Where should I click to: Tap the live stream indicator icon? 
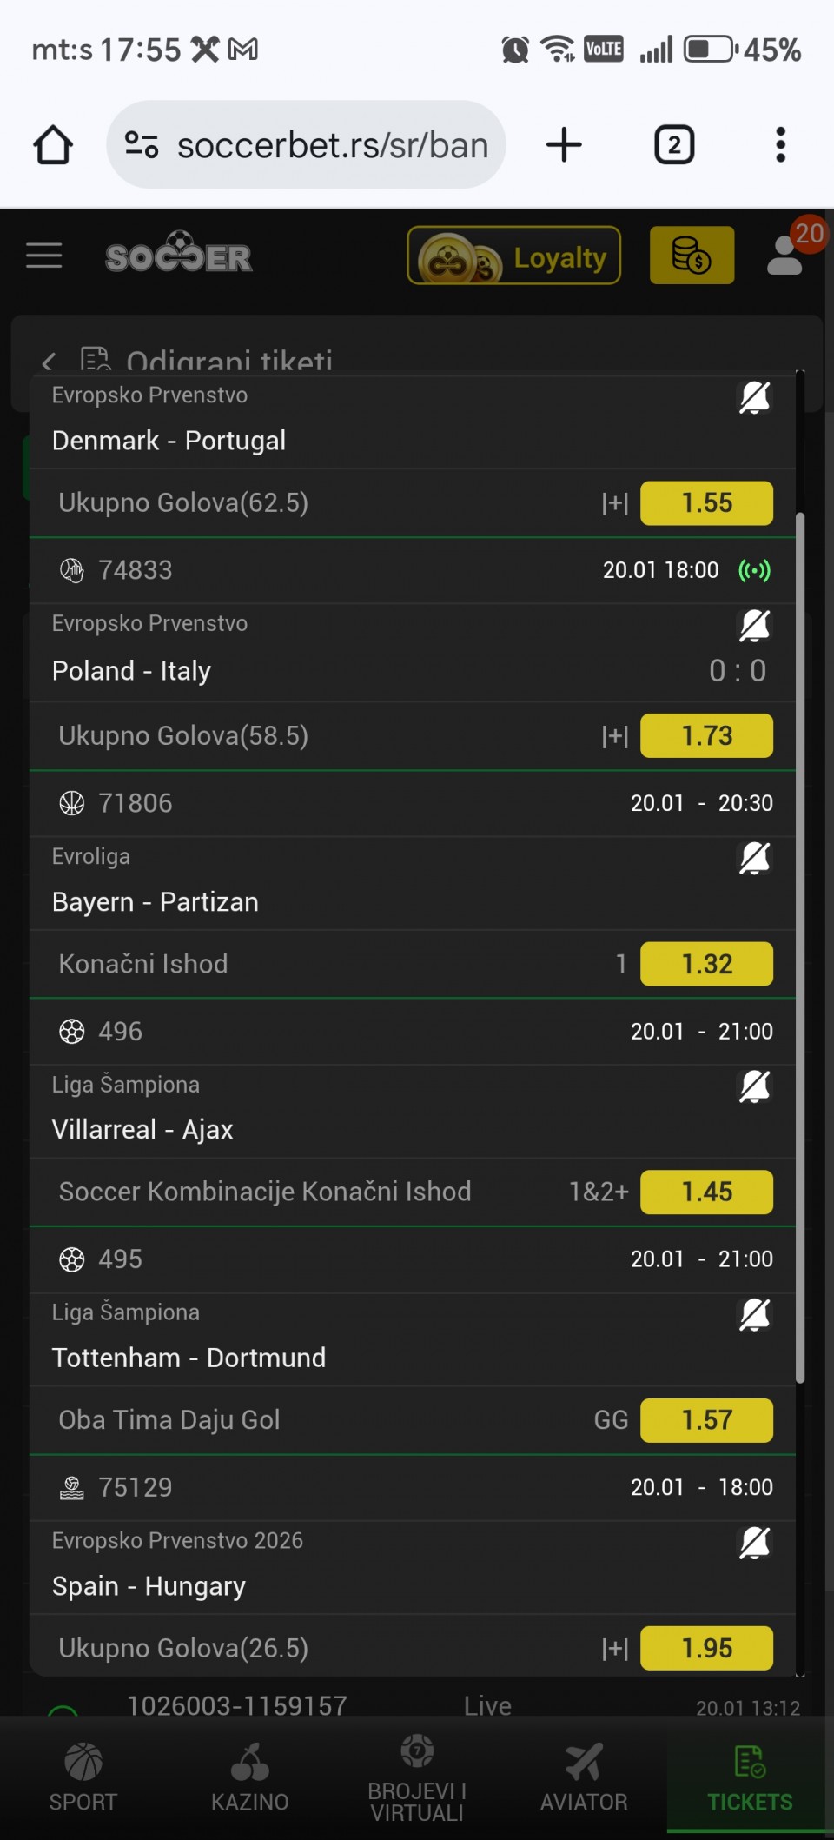pos(754,570)
